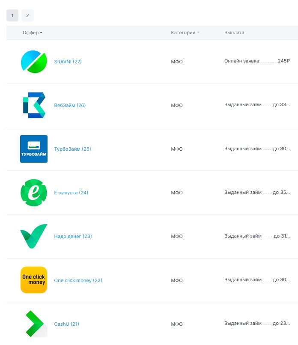Screen dimensions: 298x345
Task: Open the ВебЗайм (26) offer link
Action: coord(70,105)
